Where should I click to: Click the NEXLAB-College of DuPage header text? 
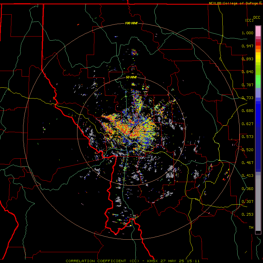click(x=234, y=3)
